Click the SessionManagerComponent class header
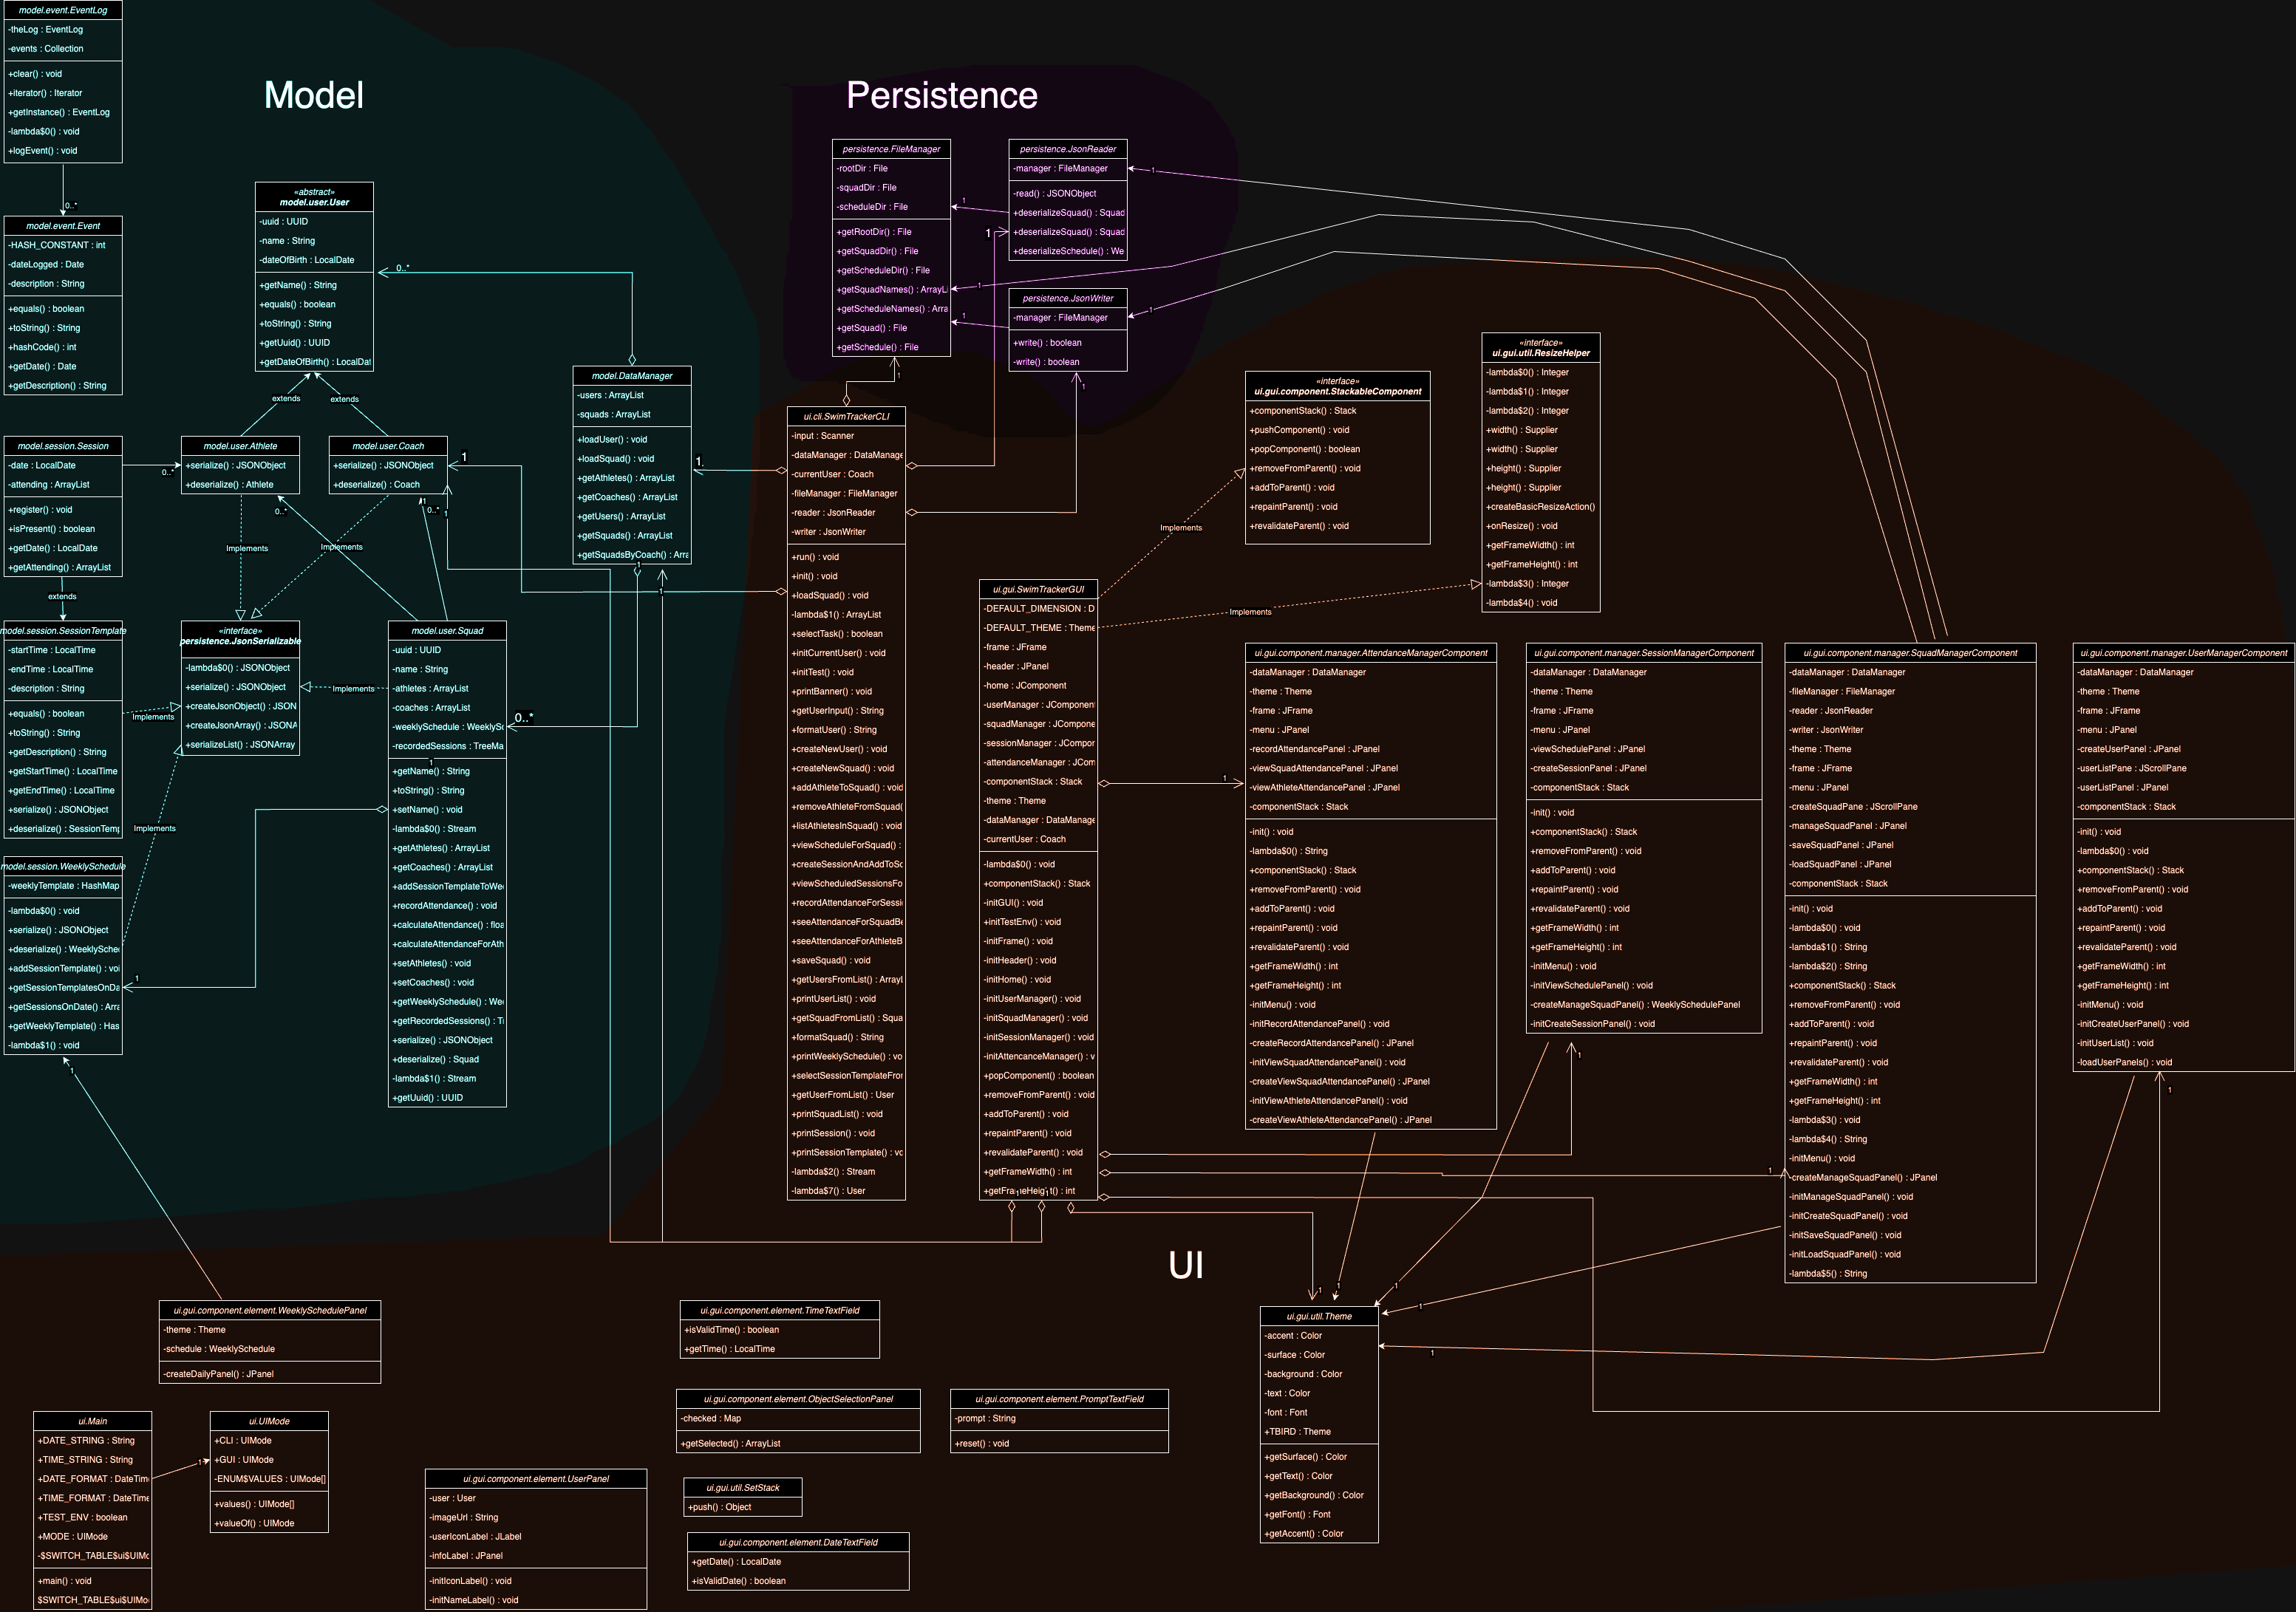The image size is (2296, 1612). click(1643, 653)
